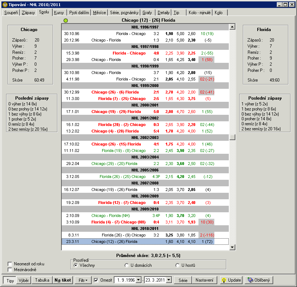Screen dimensions: 297x287
Task: Select the Všechny radio option
Action: pyautogui.click(x=76, y=265)
